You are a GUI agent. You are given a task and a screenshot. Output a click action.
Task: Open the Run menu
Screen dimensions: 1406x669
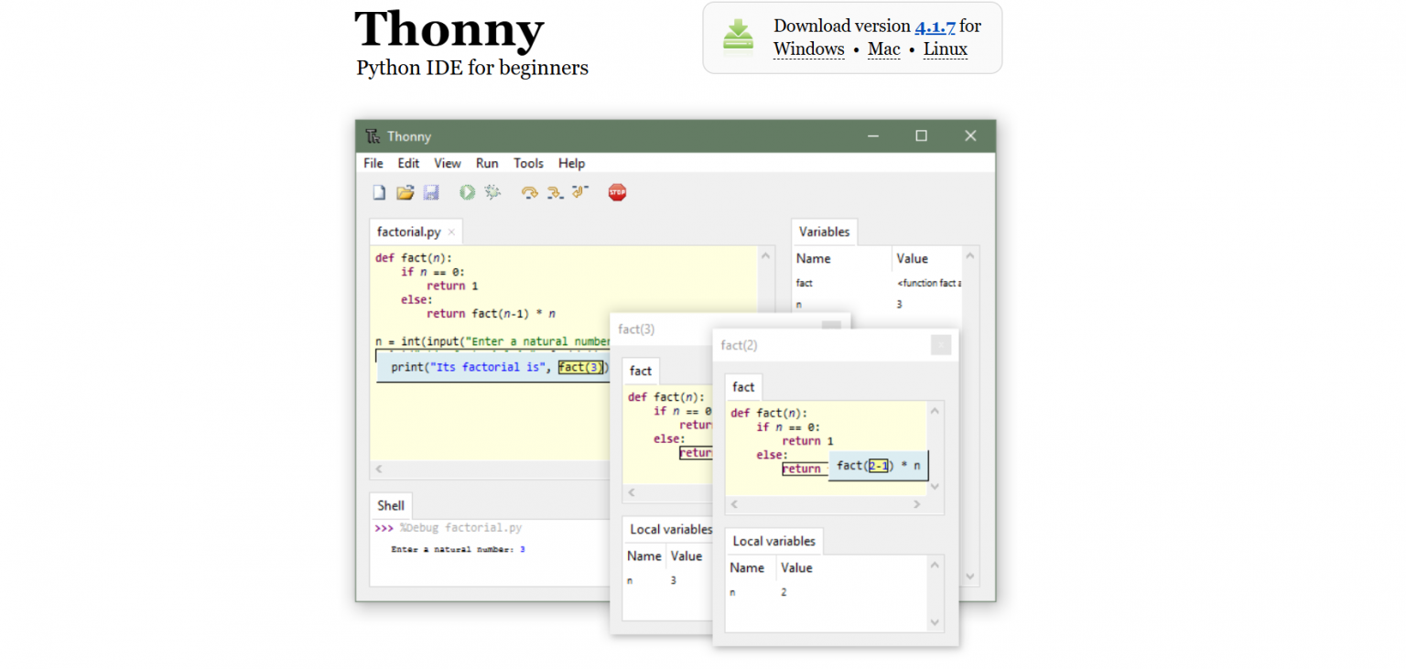[x=486, y=163]
